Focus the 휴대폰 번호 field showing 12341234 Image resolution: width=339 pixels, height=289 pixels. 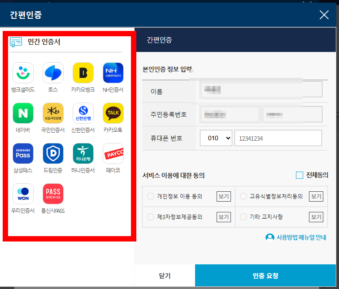(278, 138)
